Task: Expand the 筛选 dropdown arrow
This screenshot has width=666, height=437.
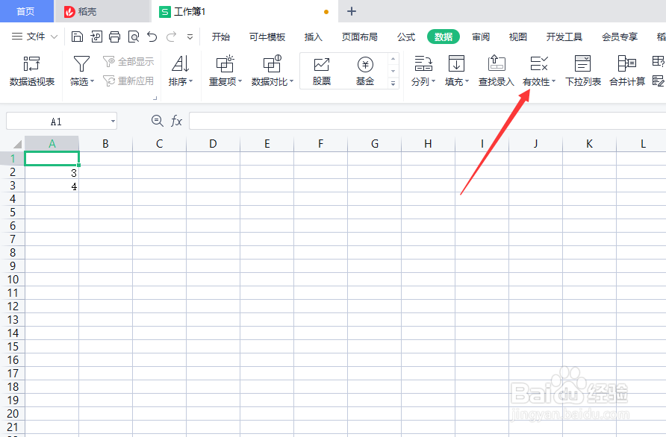Action: click(x=92, y=81)
